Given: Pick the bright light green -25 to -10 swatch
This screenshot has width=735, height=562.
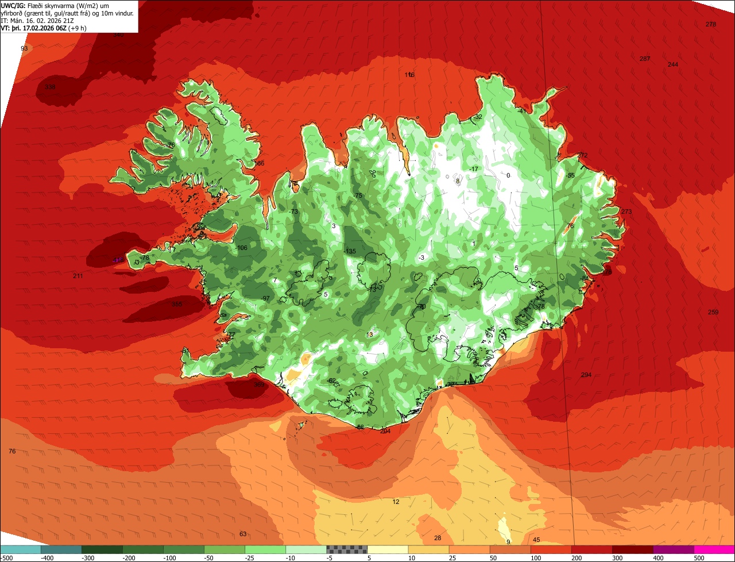Looking at the screenshot, I should point(265,549).
